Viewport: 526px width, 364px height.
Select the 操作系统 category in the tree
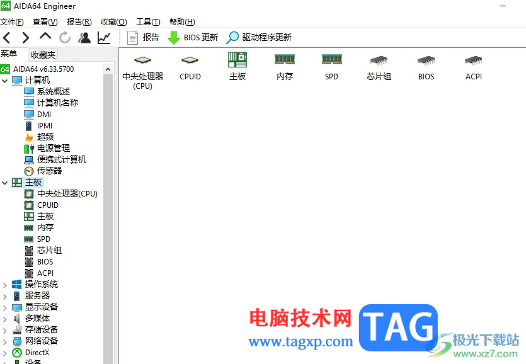[35, 285]
